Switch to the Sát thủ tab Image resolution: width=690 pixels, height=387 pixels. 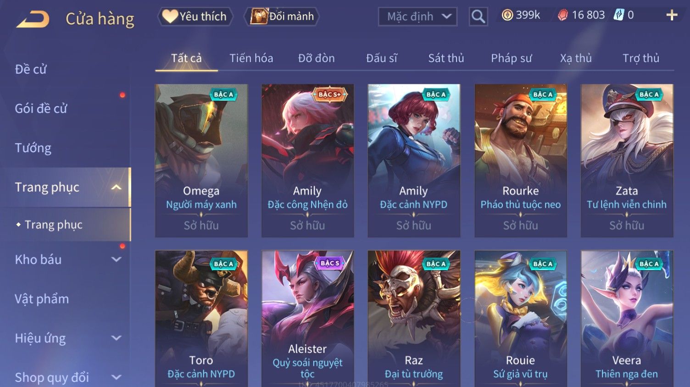click(x=446, y=58)
